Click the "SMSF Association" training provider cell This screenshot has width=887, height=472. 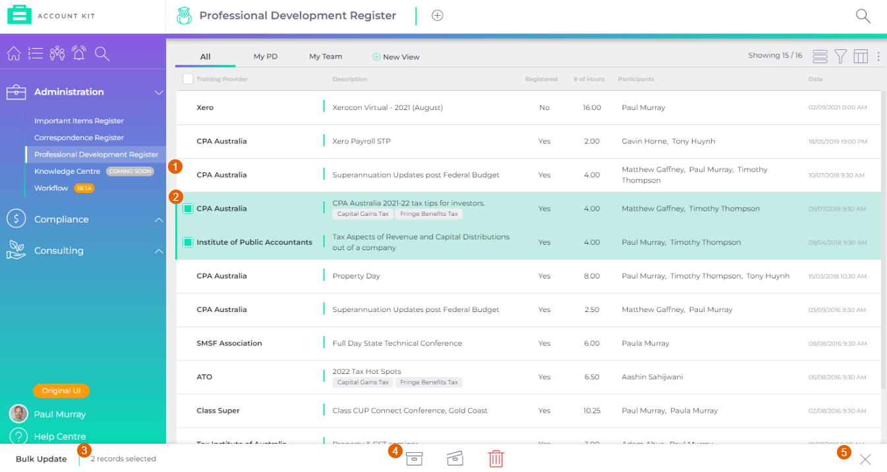pos(229,343)
